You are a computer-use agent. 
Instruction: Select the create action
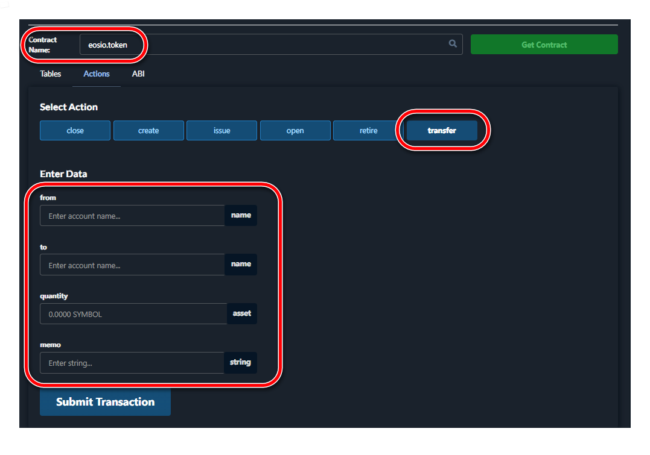point(148,130)
